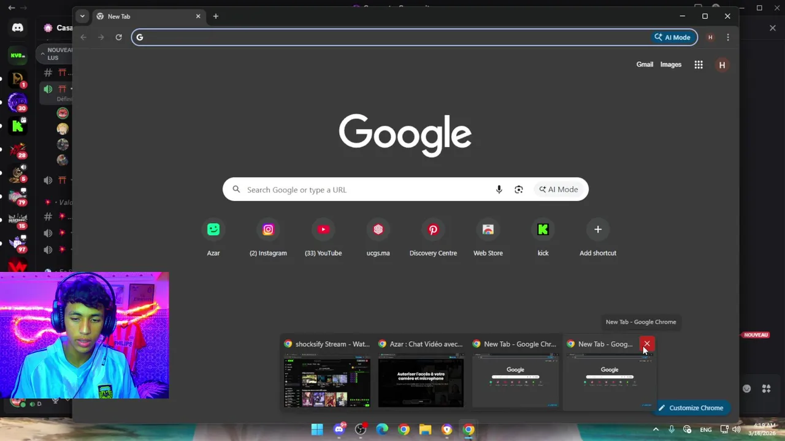Image resolution: width=785 pixels, height=441 pixels.
Task: Open Discord apps icon beside emoji
Action: pyautogui.click(x=766, y=388)
